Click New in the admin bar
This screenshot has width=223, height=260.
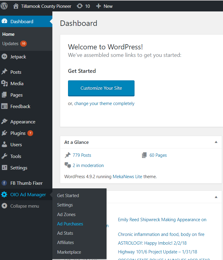tap(108, 6)
